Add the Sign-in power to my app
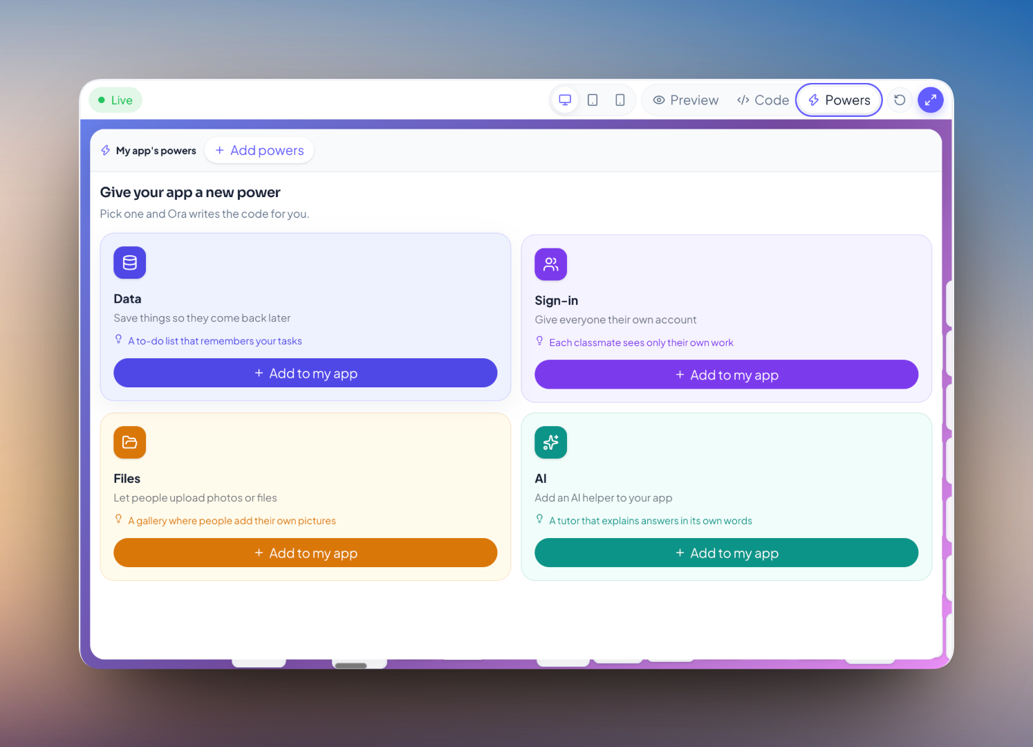This screenshot has height=747, width=1033. pyautogui.click(x=727, y=375)
